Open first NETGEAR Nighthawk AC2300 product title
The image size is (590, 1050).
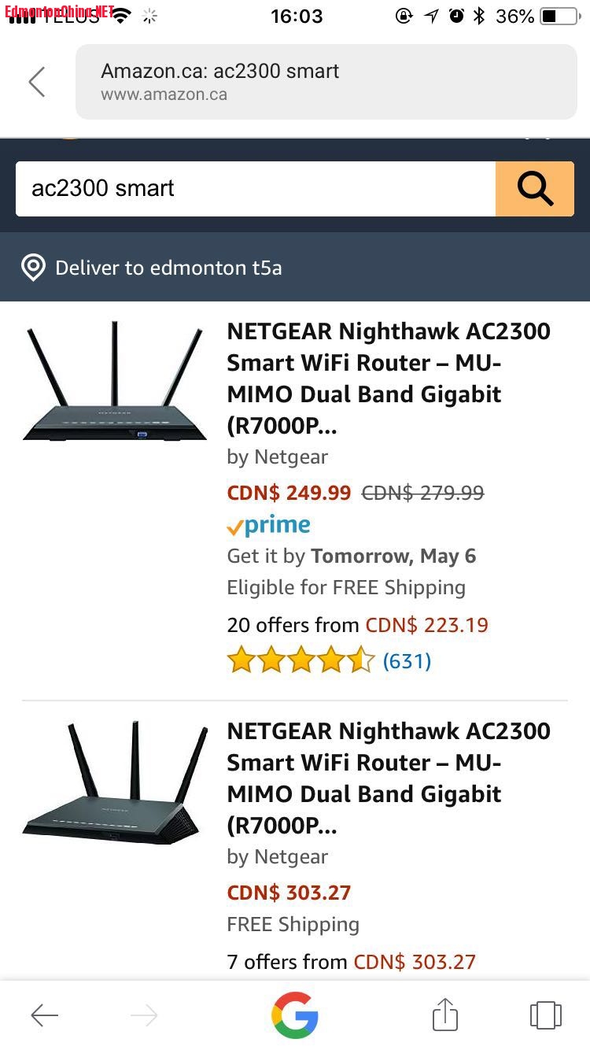tap(389, 378)
